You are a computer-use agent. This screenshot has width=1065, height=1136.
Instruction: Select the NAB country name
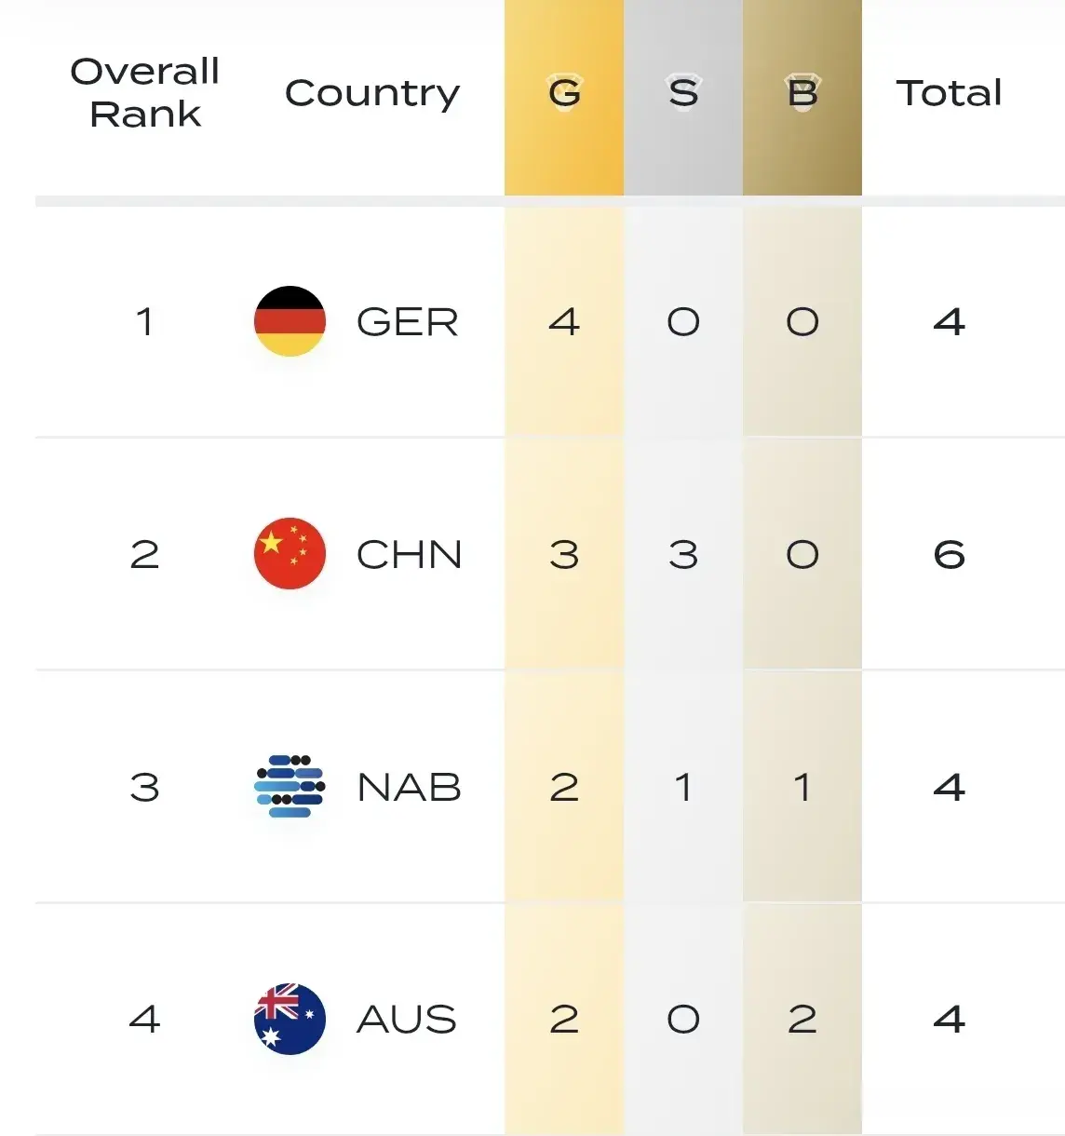410,788
